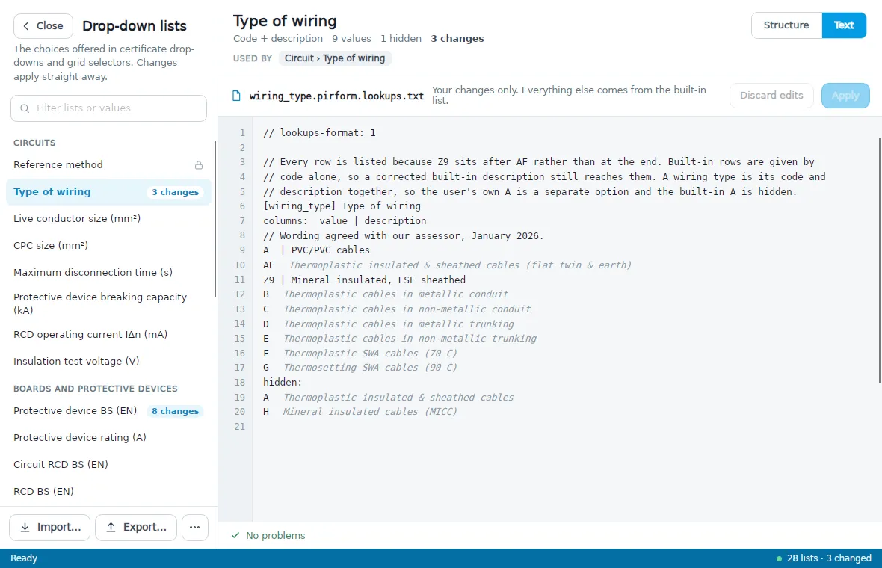Open Protective device rating (A) list
Viewport: 882px width, 568px height.
pyautogui.click(x=108, y=437)
